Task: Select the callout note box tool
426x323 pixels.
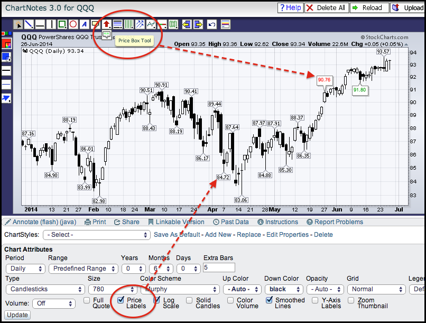Action: click(95, 24)
